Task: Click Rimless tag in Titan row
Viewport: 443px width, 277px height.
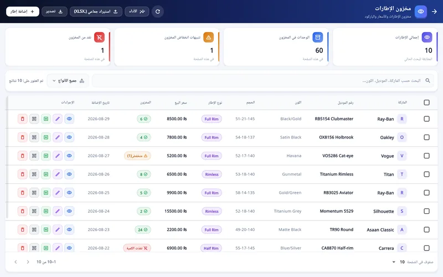Action: pyautogui.click(x=212, y=175)
